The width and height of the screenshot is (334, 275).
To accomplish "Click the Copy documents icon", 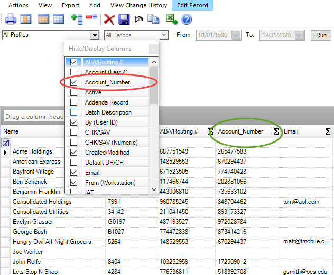I will [153, 20].
